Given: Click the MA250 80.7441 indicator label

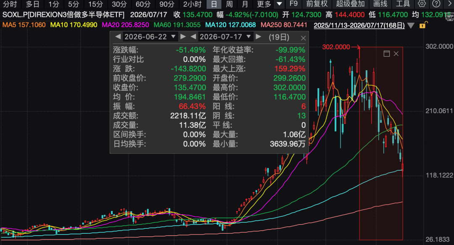Looking at the screenshot, I should pyautogui.click(x=284, y=25).
